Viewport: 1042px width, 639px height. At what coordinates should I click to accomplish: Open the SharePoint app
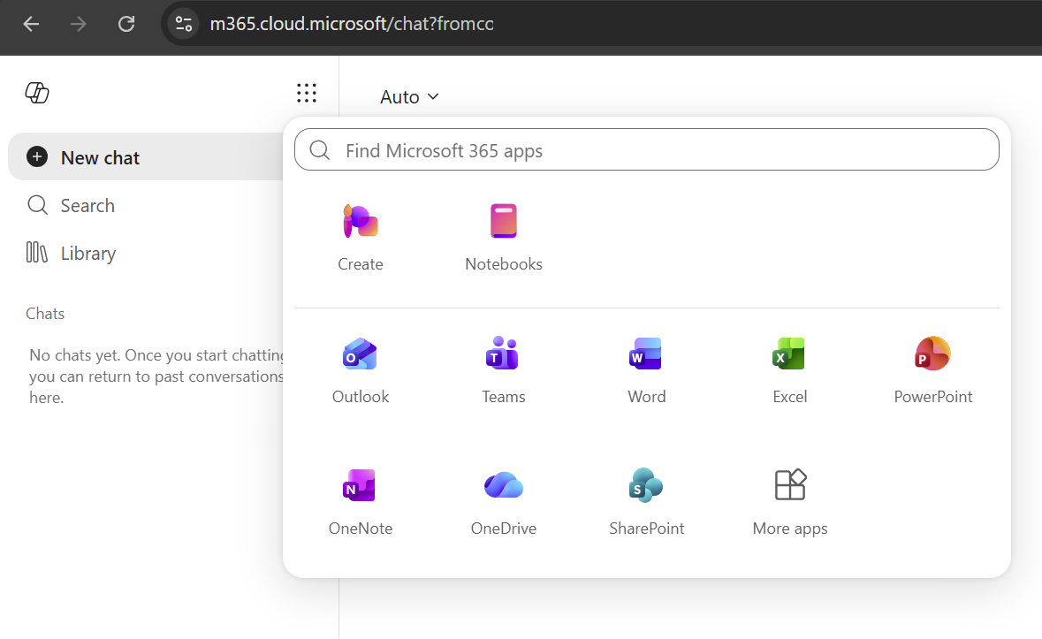[646, 501]
